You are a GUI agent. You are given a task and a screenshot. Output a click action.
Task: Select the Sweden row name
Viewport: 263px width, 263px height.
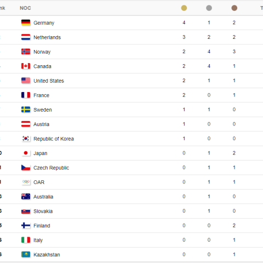(x=43, y=110)
